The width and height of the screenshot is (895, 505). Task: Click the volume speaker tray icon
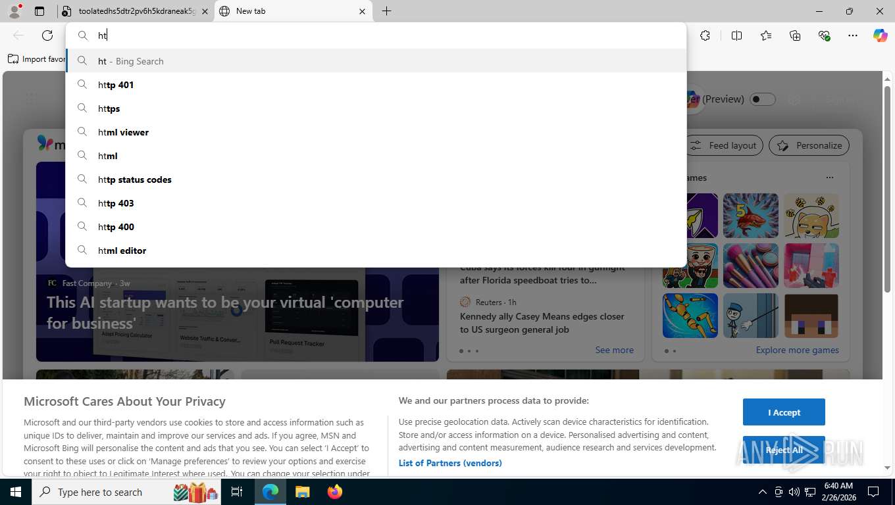(x=794, y=492)
